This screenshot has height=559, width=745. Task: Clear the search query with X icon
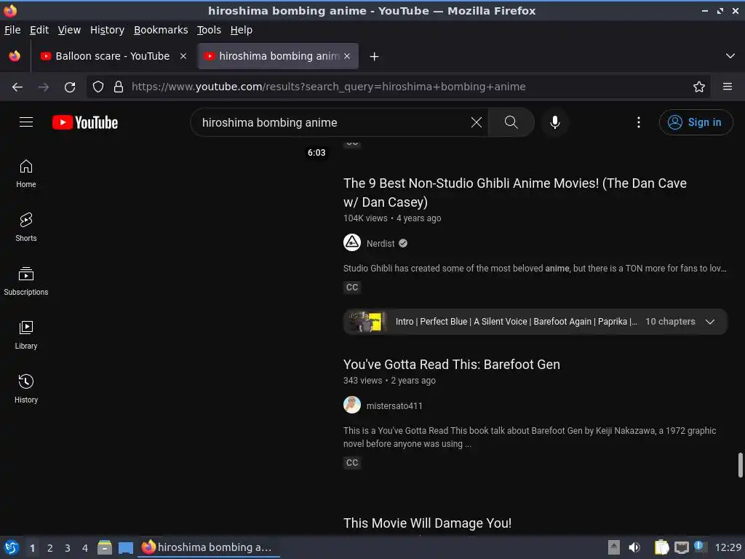click(476, 122)
